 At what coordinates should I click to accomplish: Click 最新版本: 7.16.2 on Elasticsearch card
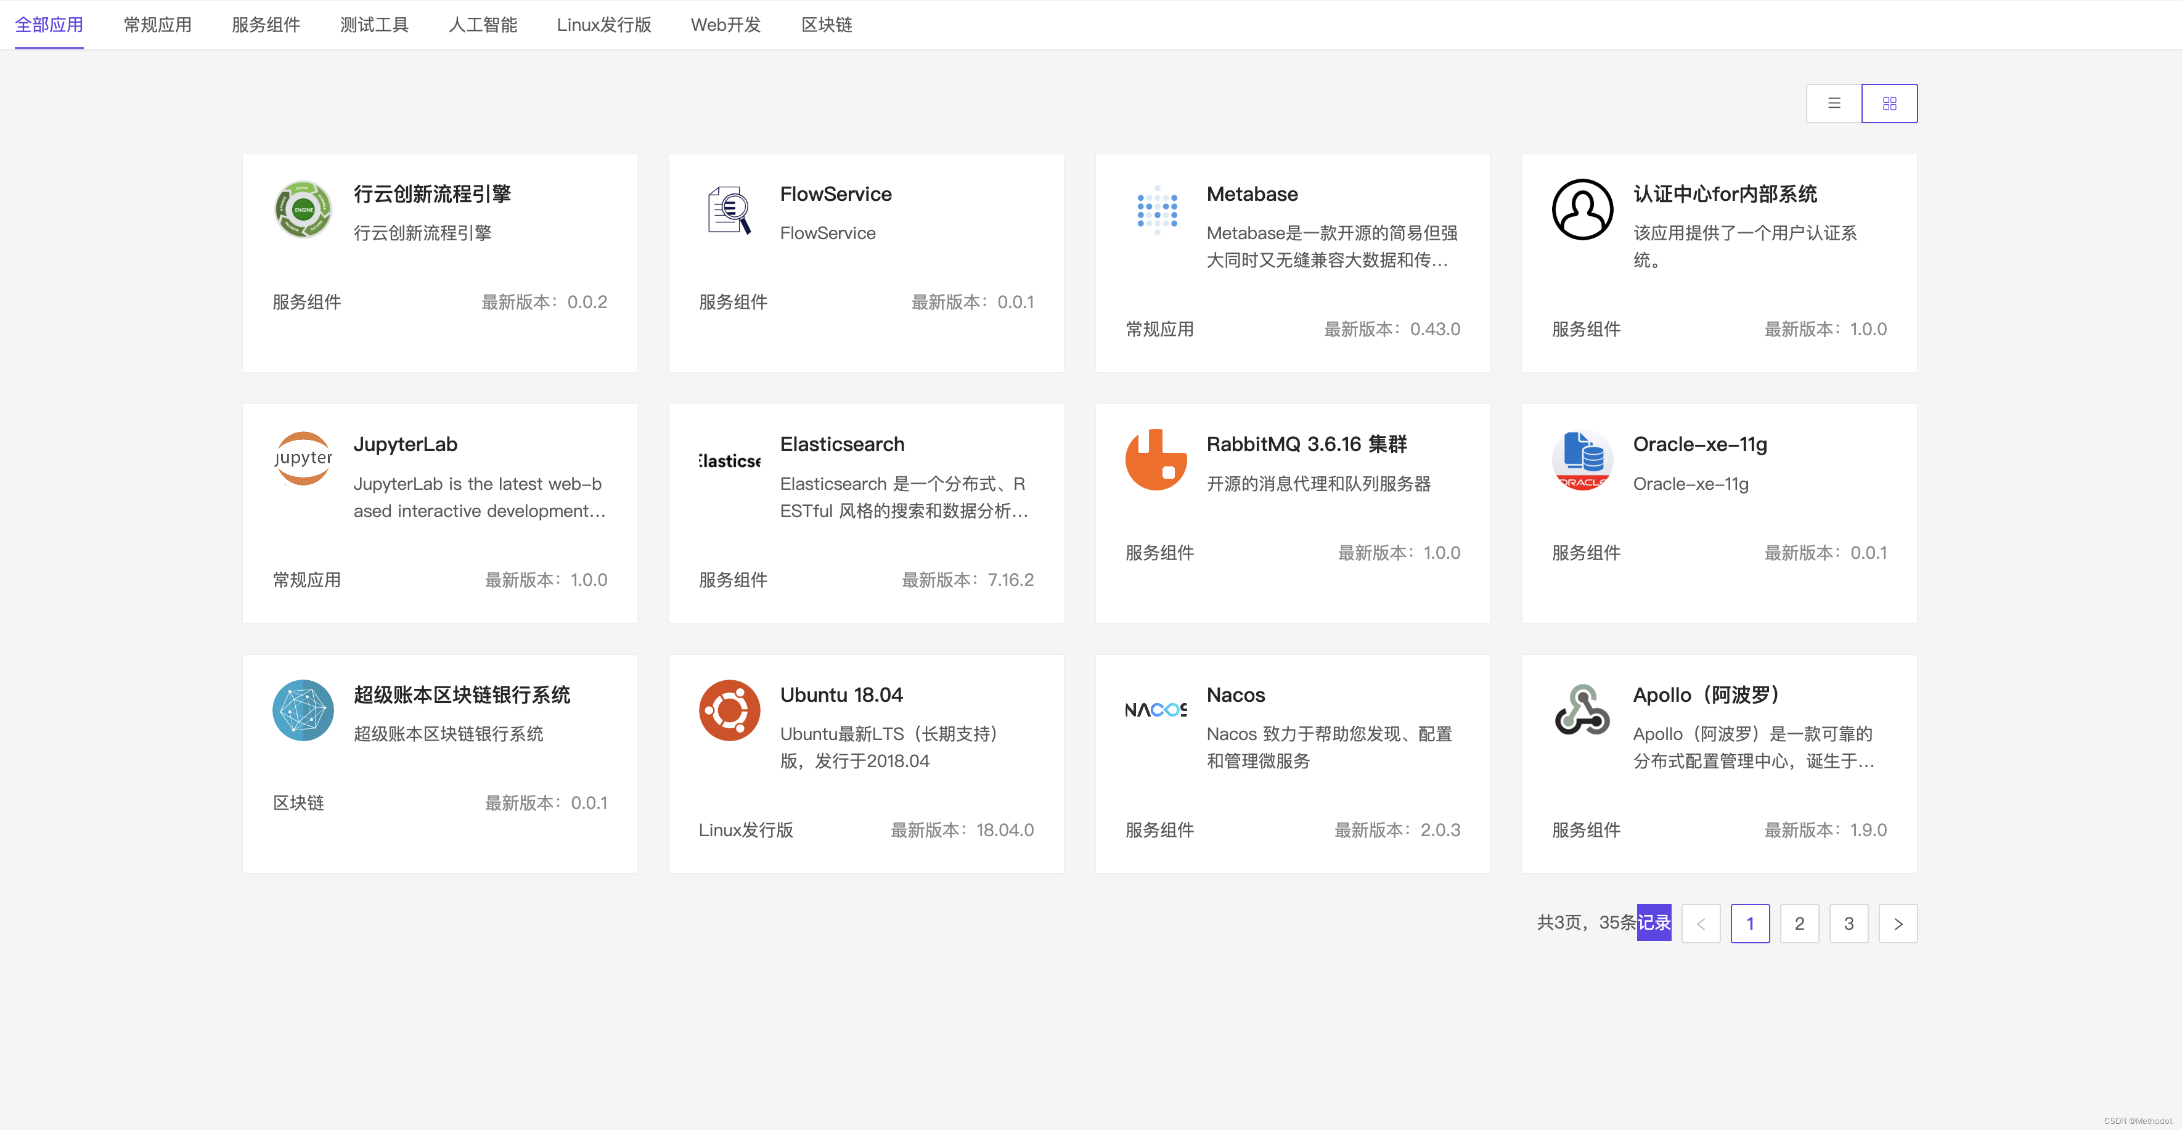pos(967,580)
